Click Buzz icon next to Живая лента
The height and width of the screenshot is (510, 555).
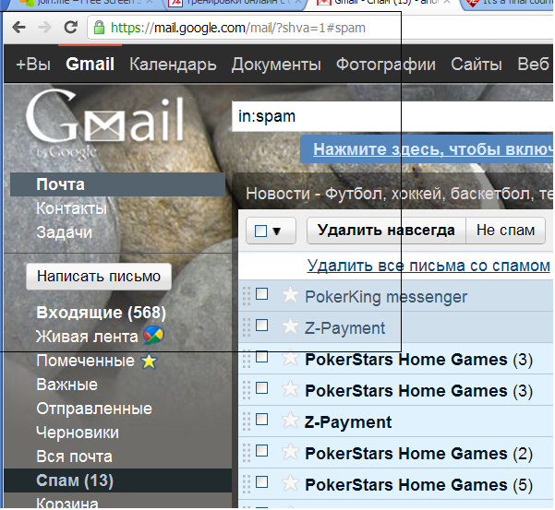(153, 336)
